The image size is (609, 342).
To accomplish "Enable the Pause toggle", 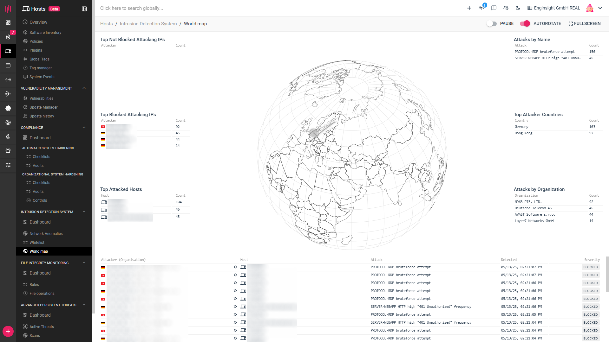I will [492, 23].
